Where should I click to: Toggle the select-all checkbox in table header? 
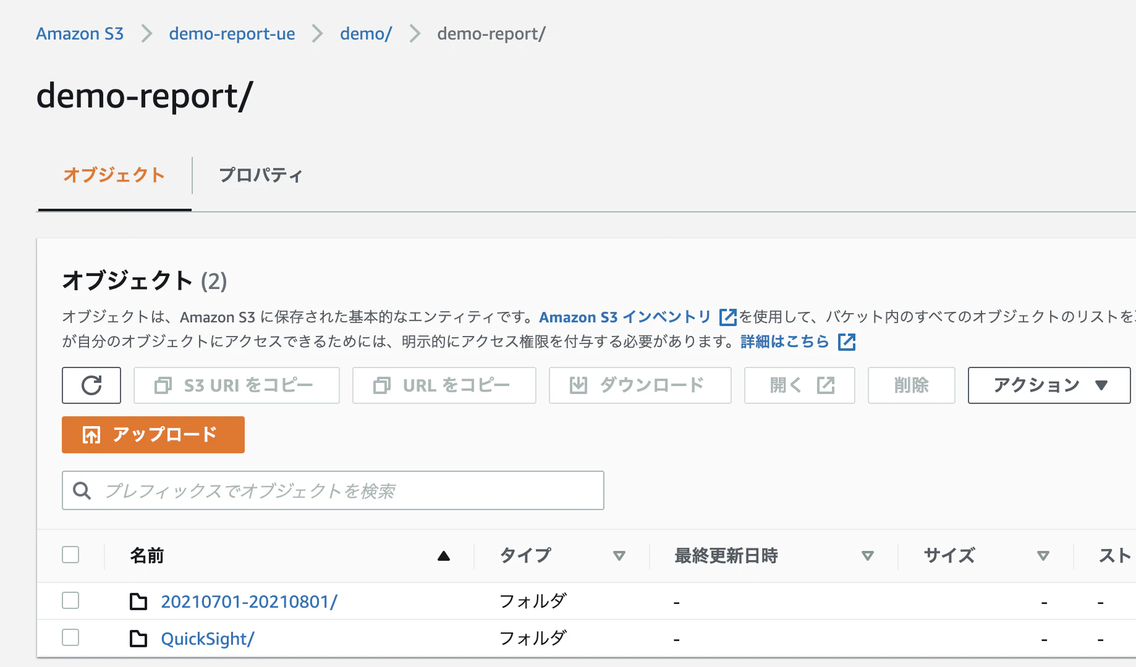pos(70,555)
